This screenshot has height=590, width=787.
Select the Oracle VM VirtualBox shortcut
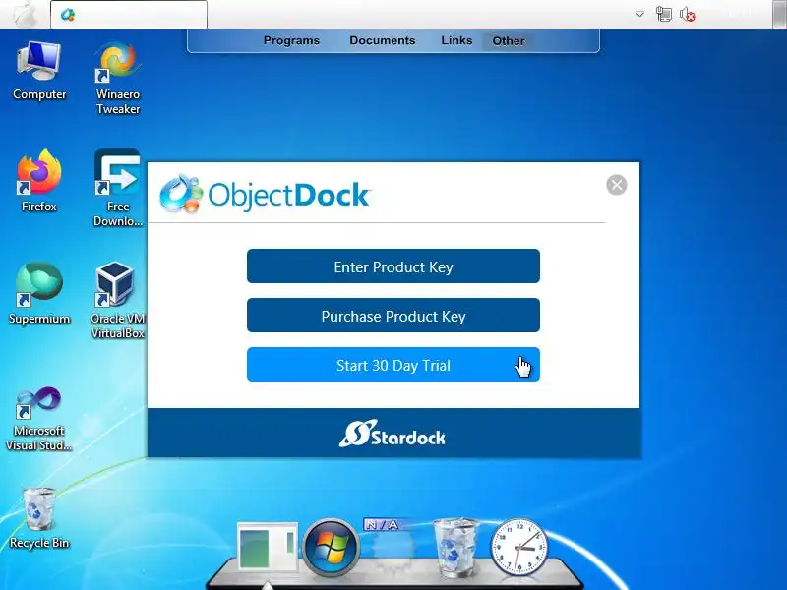[x=118, y=300]
